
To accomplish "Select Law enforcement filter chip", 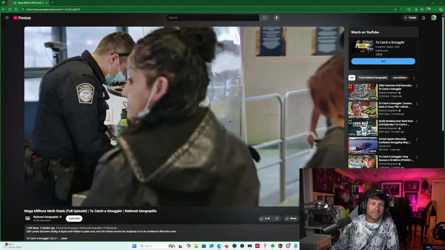I will (x=400, y=78).
